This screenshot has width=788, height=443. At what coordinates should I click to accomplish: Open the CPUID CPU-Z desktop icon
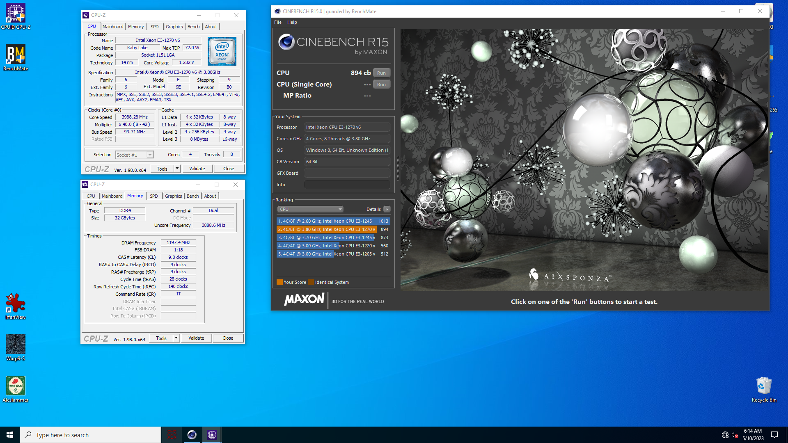16,16
